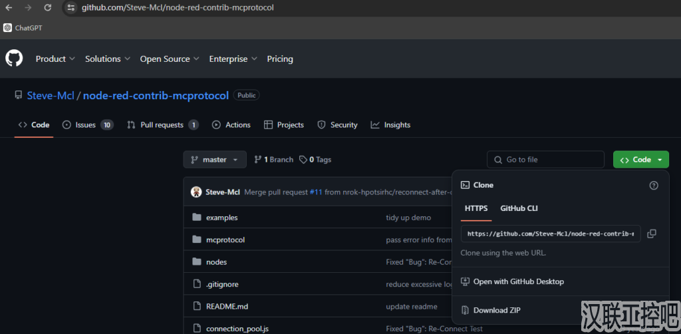Open the Solutions dropdown menu

107,59
